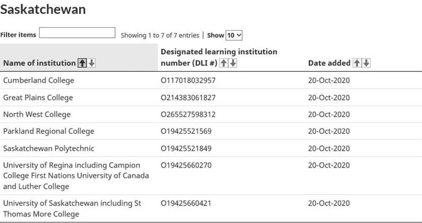The width and height of the screenshot is (422, 223).
Task: Select the North West College entry
Action: pyautogui.click(x=37, y=115)
